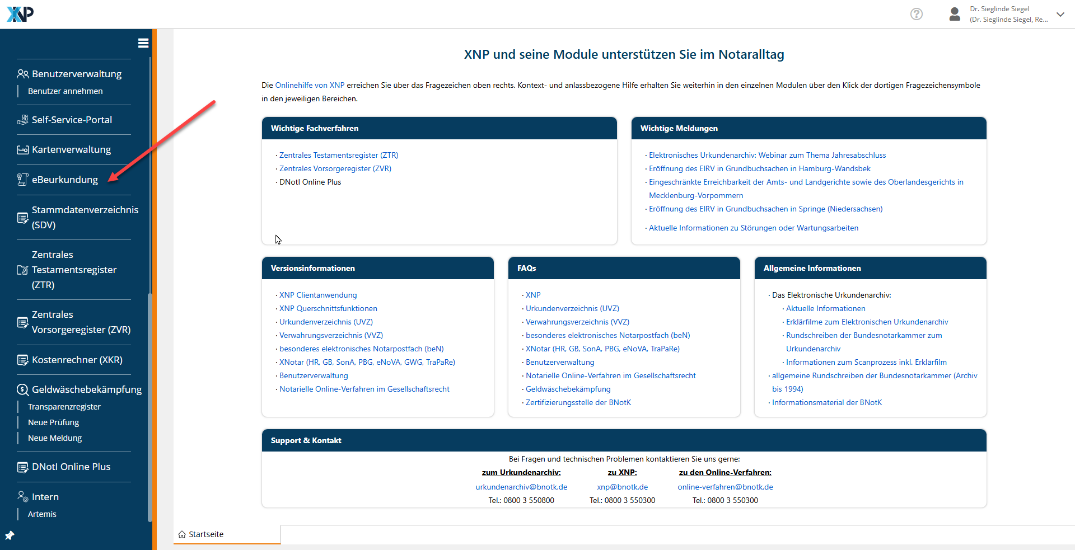Collapse sidebar with hamburger menu icon

point(143,43)
